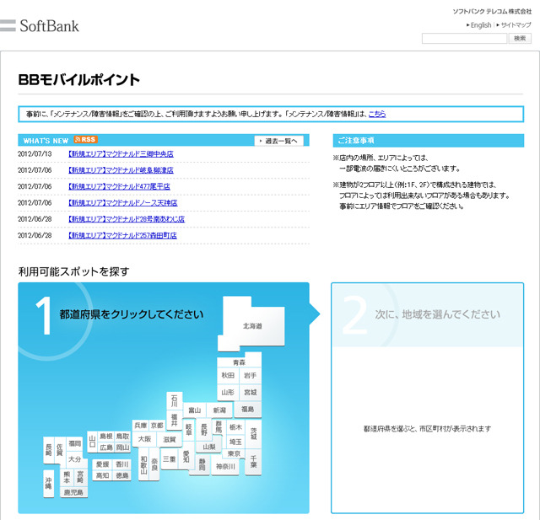Screen dimensions: 540x520
Task: Select 大阪 prefecture on map
Action: tap(144, 439)
